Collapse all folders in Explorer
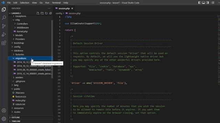Image resolution: width=220 pixels, height=123 pixels. tap(51, 13)
